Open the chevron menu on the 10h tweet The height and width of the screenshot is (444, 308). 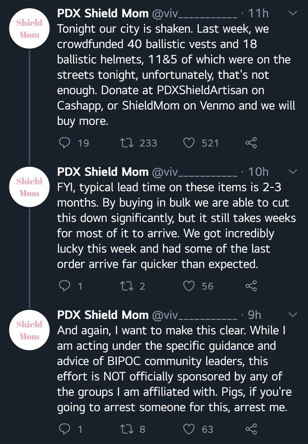[x=293, y=171]
